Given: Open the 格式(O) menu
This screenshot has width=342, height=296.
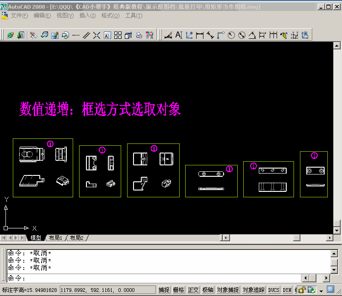Looking at the screenshot, I should pyautogui.click(x=110, y=16).
